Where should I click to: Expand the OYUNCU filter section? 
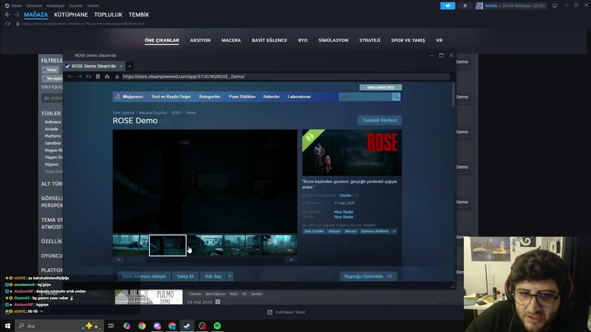(x=52, y=255)
